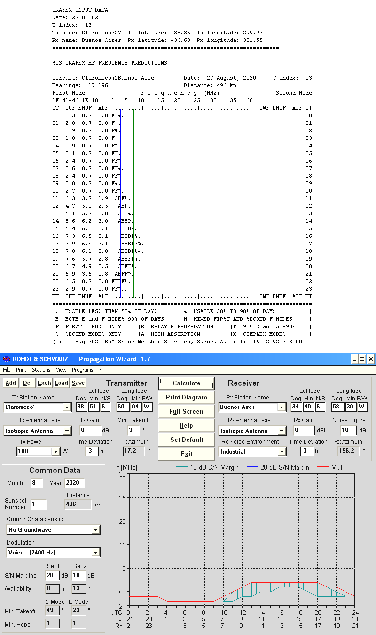Open the Modulation dropdown
376x635 pixels.
[95, 552]
